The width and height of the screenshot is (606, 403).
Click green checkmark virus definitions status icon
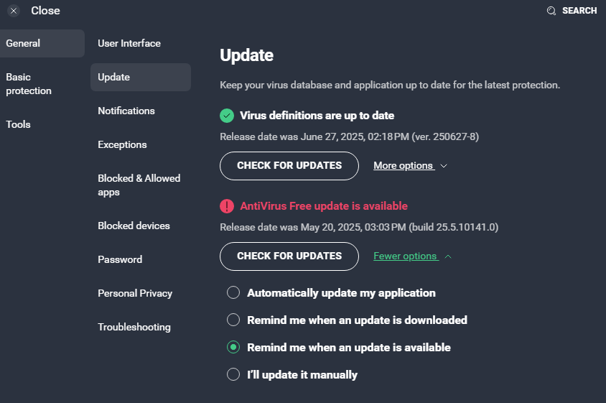(x=227, y=116)
